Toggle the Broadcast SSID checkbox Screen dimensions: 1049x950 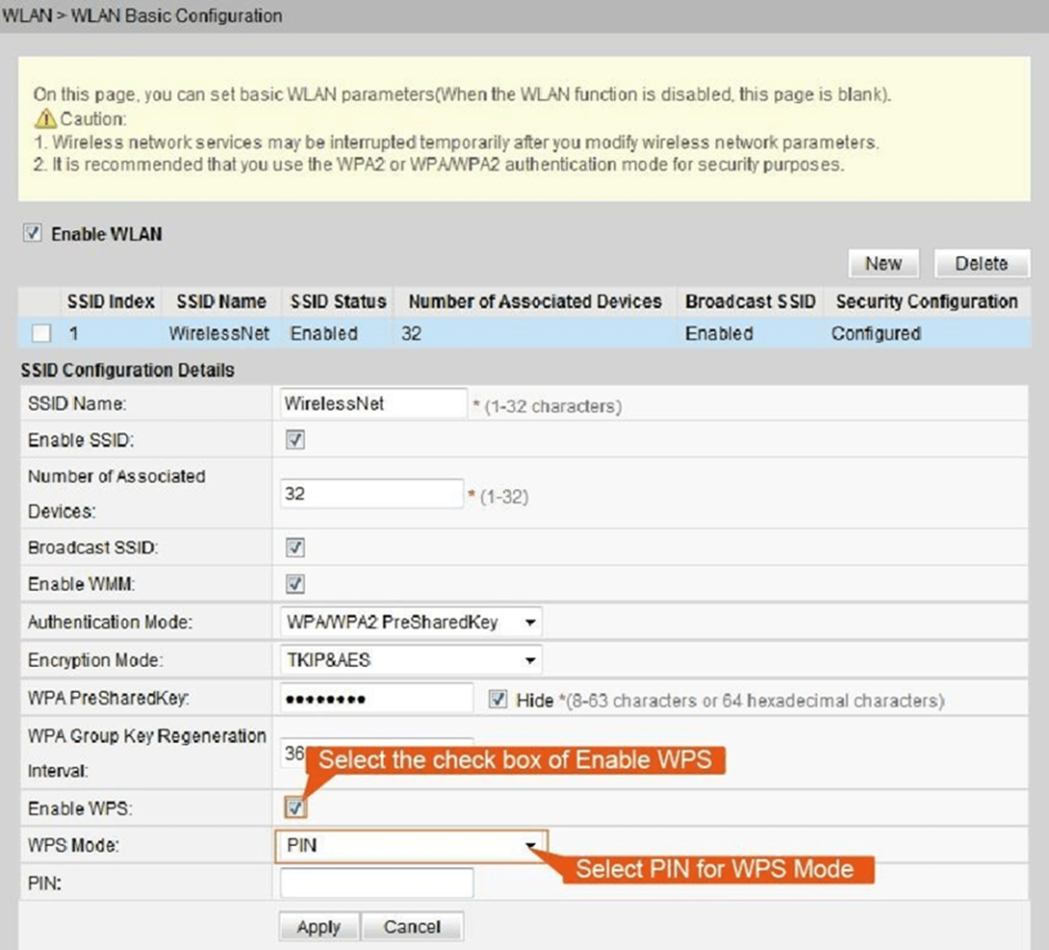coord(295,548)
